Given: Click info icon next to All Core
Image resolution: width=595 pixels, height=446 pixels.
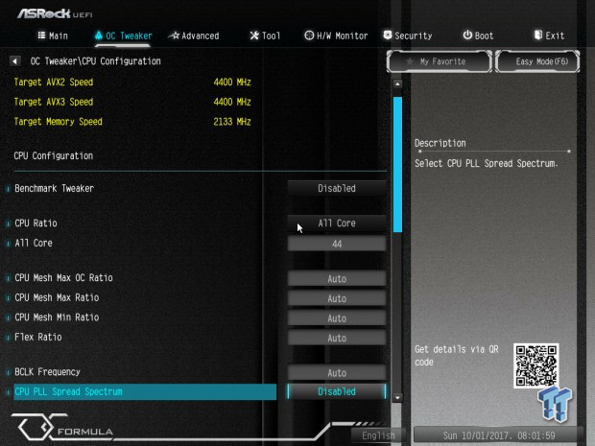Looking at the screenshot, I should point(8,243).
